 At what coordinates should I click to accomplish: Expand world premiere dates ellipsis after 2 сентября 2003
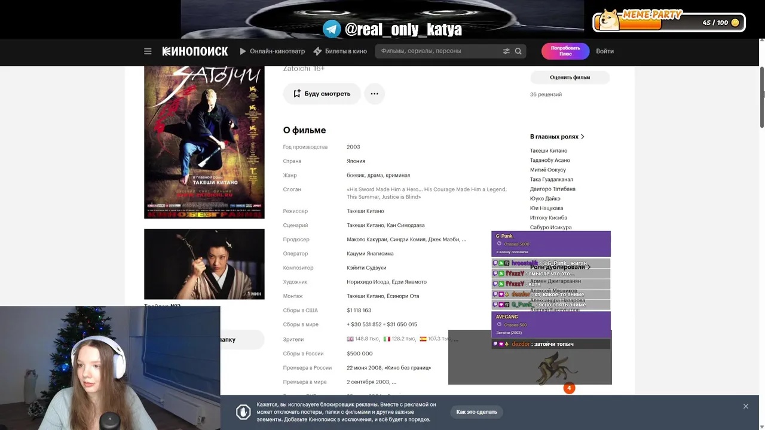(394, 382)
